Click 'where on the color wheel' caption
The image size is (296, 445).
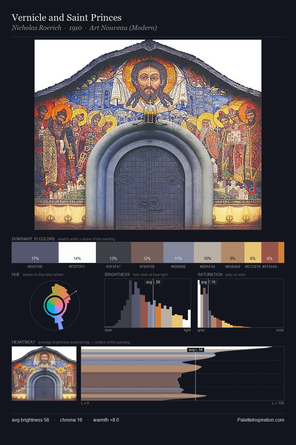(43, 275)
